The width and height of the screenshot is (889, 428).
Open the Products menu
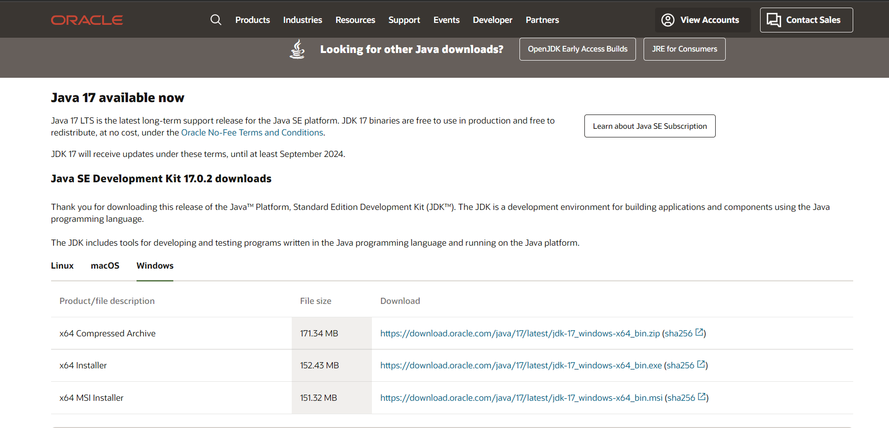253,20
